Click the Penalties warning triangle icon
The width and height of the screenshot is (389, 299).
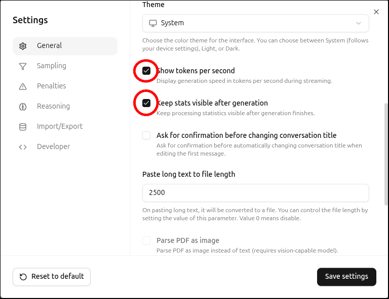tap(23, 86)
